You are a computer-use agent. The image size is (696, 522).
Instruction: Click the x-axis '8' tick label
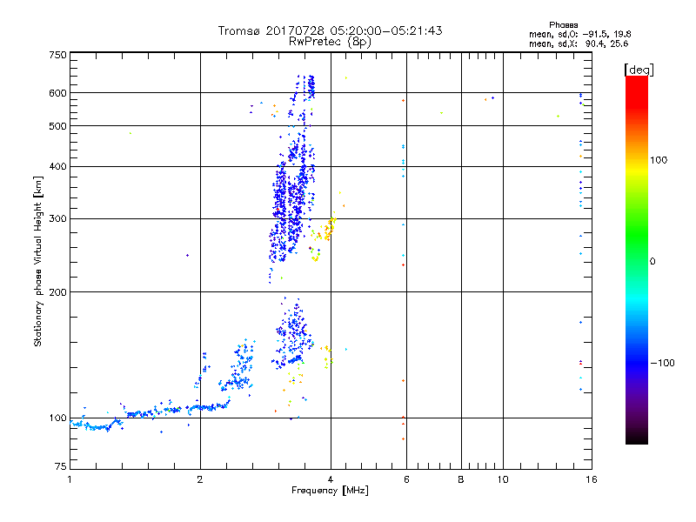coord(461,479)
